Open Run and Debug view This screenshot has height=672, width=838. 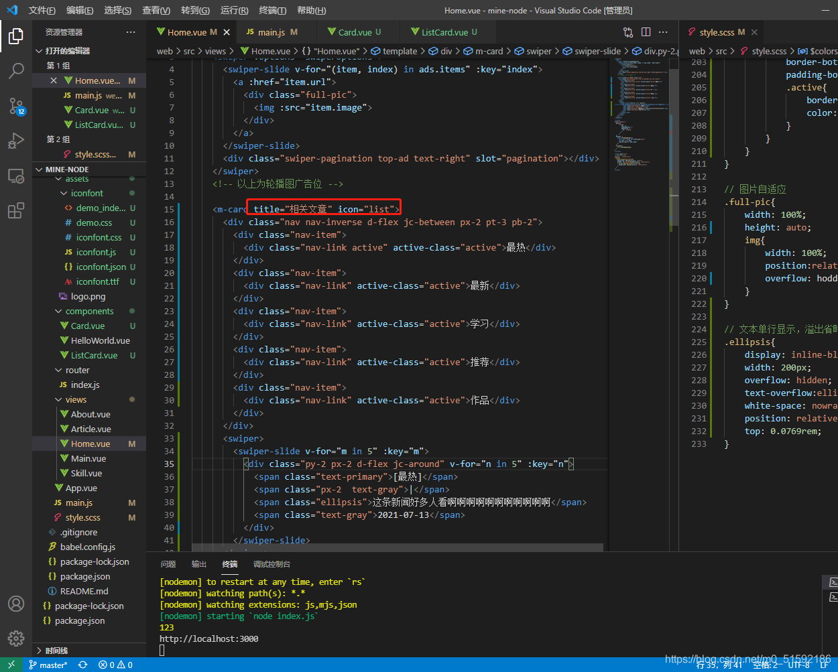tap(16, 141)
